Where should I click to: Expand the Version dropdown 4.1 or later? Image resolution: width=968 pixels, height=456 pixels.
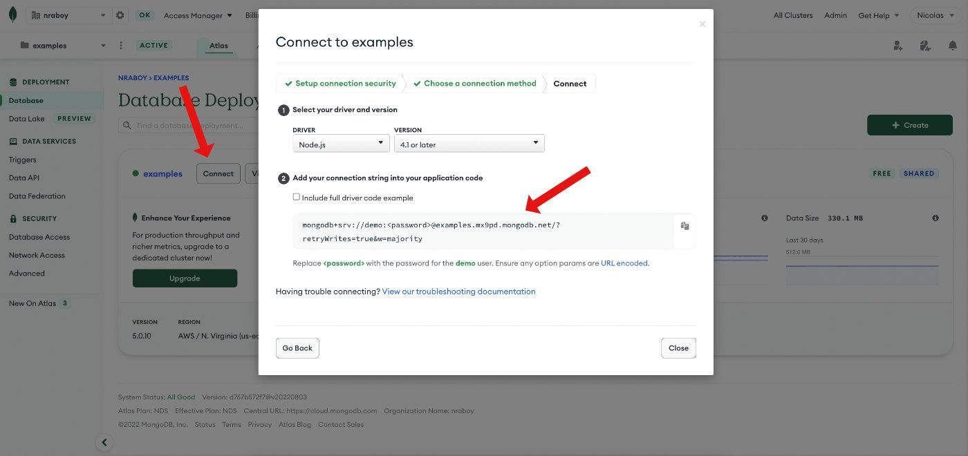click(x=469, y=144)
